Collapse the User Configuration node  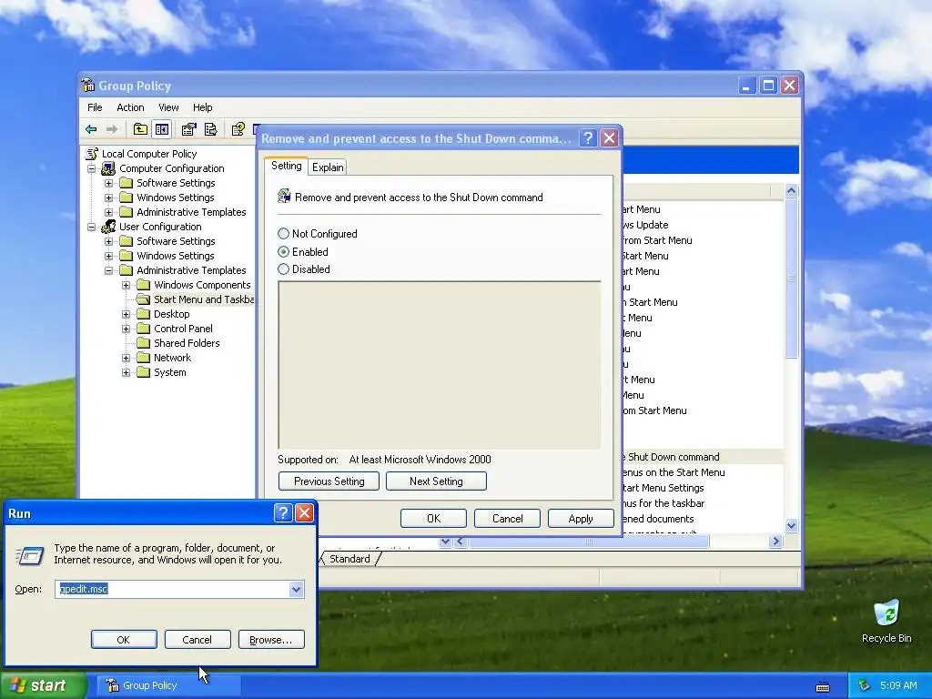[92, 227]
